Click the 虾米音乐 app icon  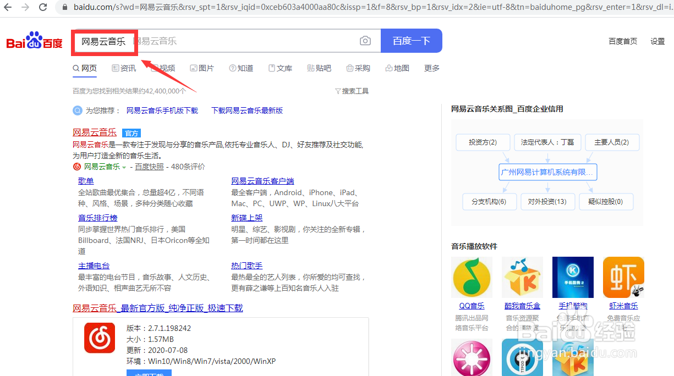(623, 278)
